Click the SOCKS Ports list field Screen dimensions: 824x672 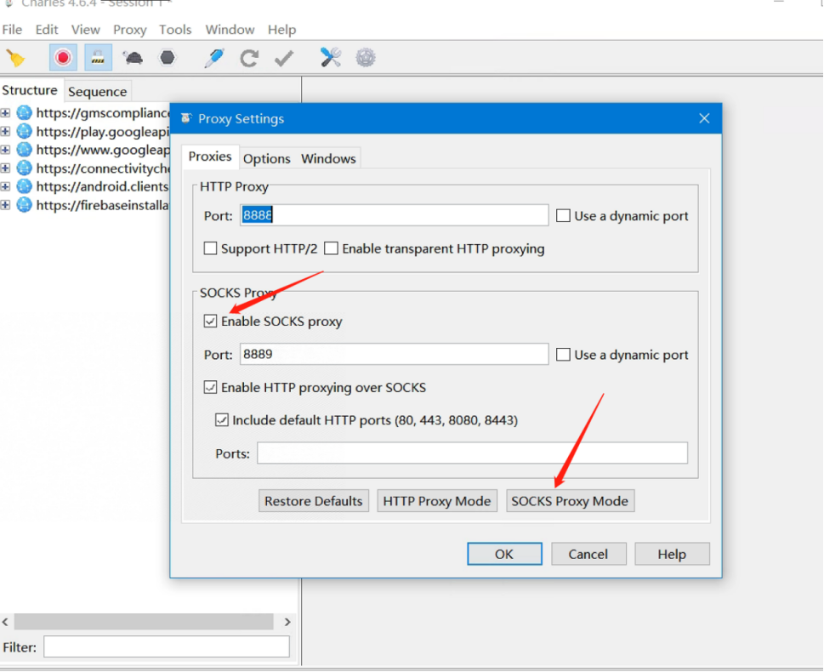click(473, 453)
